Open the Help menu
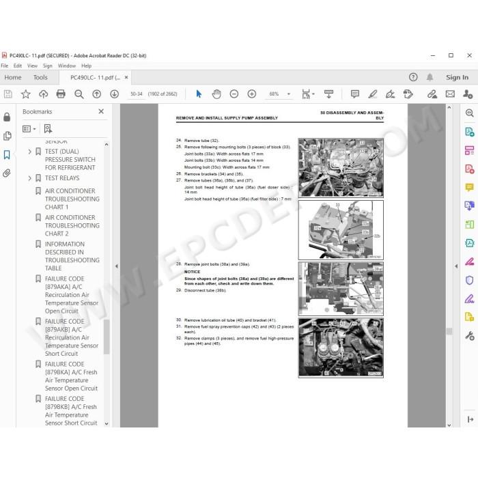478x478 pixels. pos(86,66)
